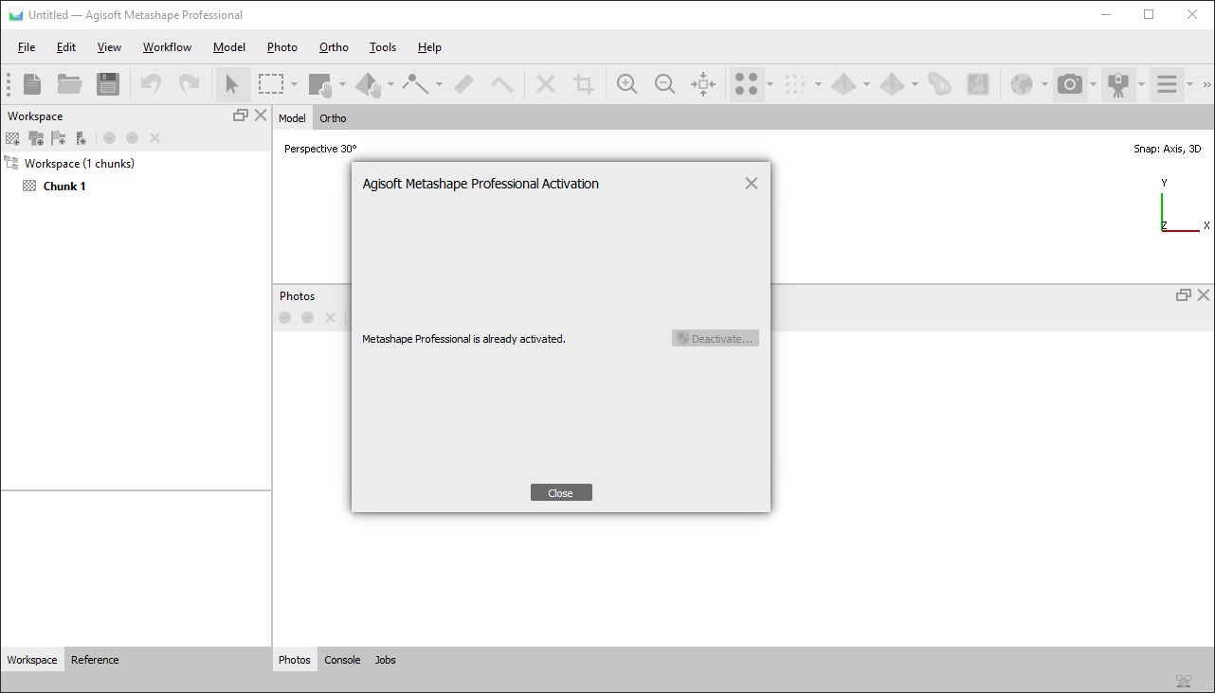Close the activation dialog with Close button
Image resolution: width=1215 pixels, height=693 pixels.
(x=561, y=492)
